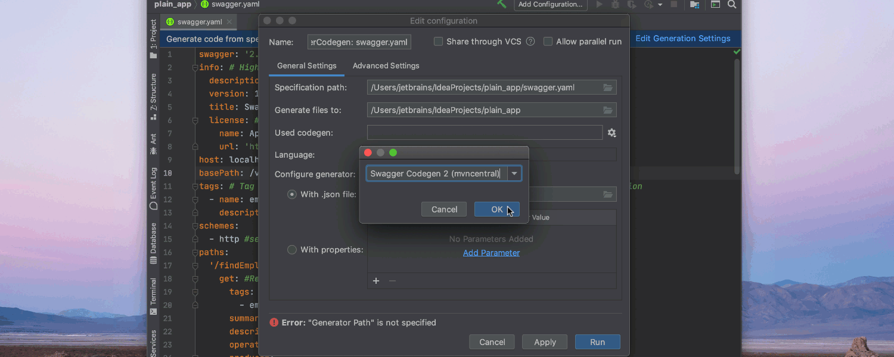The width and height of the screenshot is (894, 357).
Task: Collapse the schemes block at line 14
Action: 195,226
